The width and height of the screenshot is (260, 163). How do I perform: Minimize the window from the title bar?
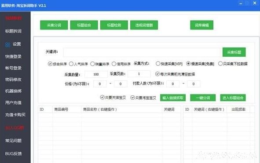pyautogui.click(x=241, y=4)
